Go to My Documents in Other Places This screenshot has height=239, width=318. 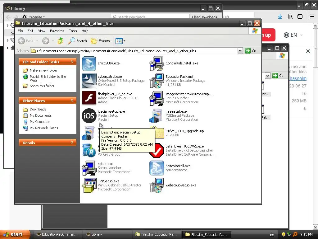[x=41, y=115]
